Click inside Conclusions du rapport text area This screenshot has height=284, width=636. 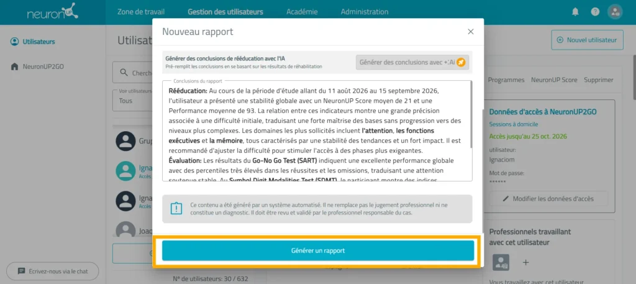point(316,131)
